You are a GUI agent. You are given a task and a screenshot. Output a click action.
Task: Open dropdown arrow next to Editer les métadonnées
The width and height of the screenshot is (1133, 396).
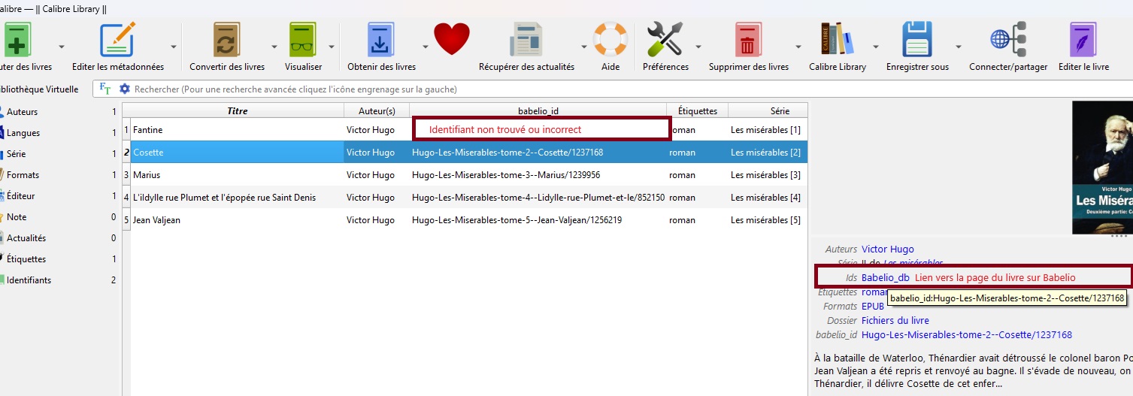[174, 47]
